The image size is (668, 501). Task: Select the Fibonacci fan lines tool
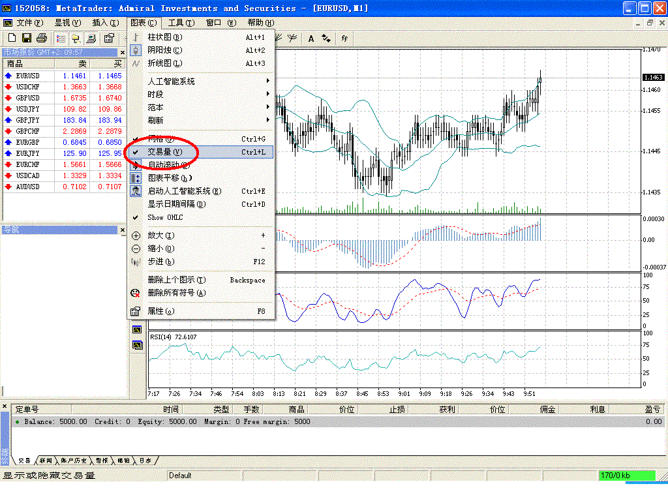coord(279,38)
